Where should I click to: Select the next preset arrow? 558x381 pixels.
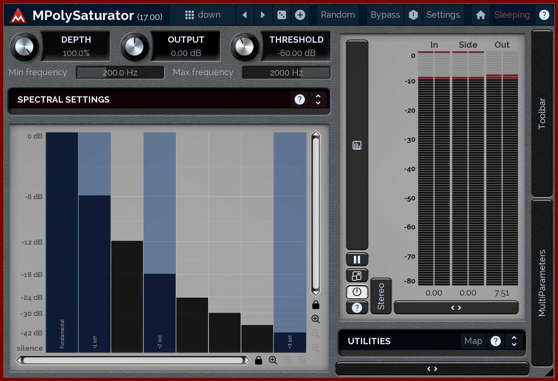263,15
